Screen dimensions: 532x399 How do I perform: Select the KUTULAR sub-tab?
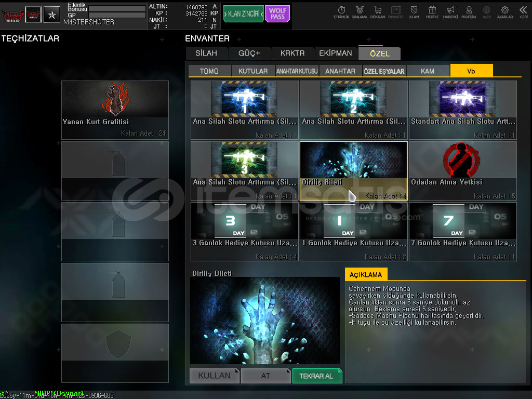[253, 71]
